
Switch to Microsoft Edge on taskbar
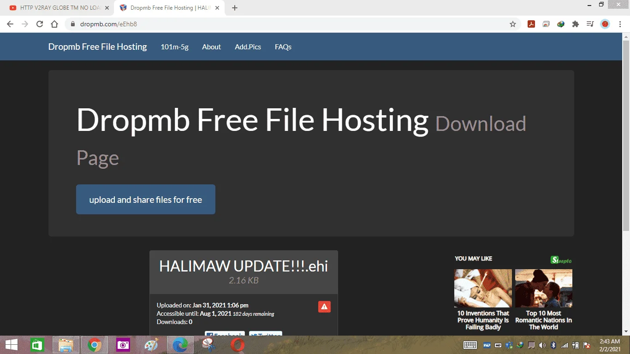[180, 345]
